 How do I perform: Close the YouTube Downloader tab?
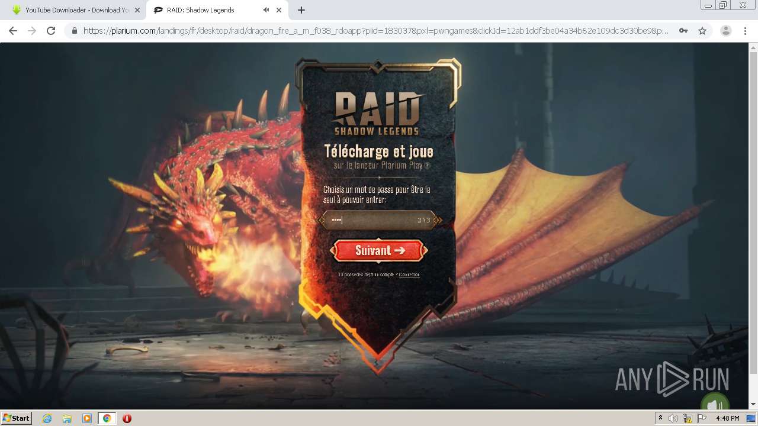click(137, 10)
